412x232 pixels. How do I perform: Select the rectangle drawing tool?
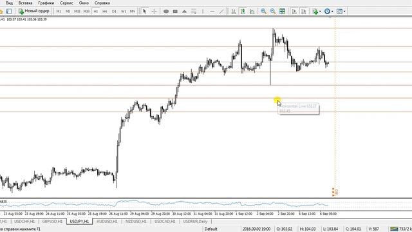click(x=175, y=12)
